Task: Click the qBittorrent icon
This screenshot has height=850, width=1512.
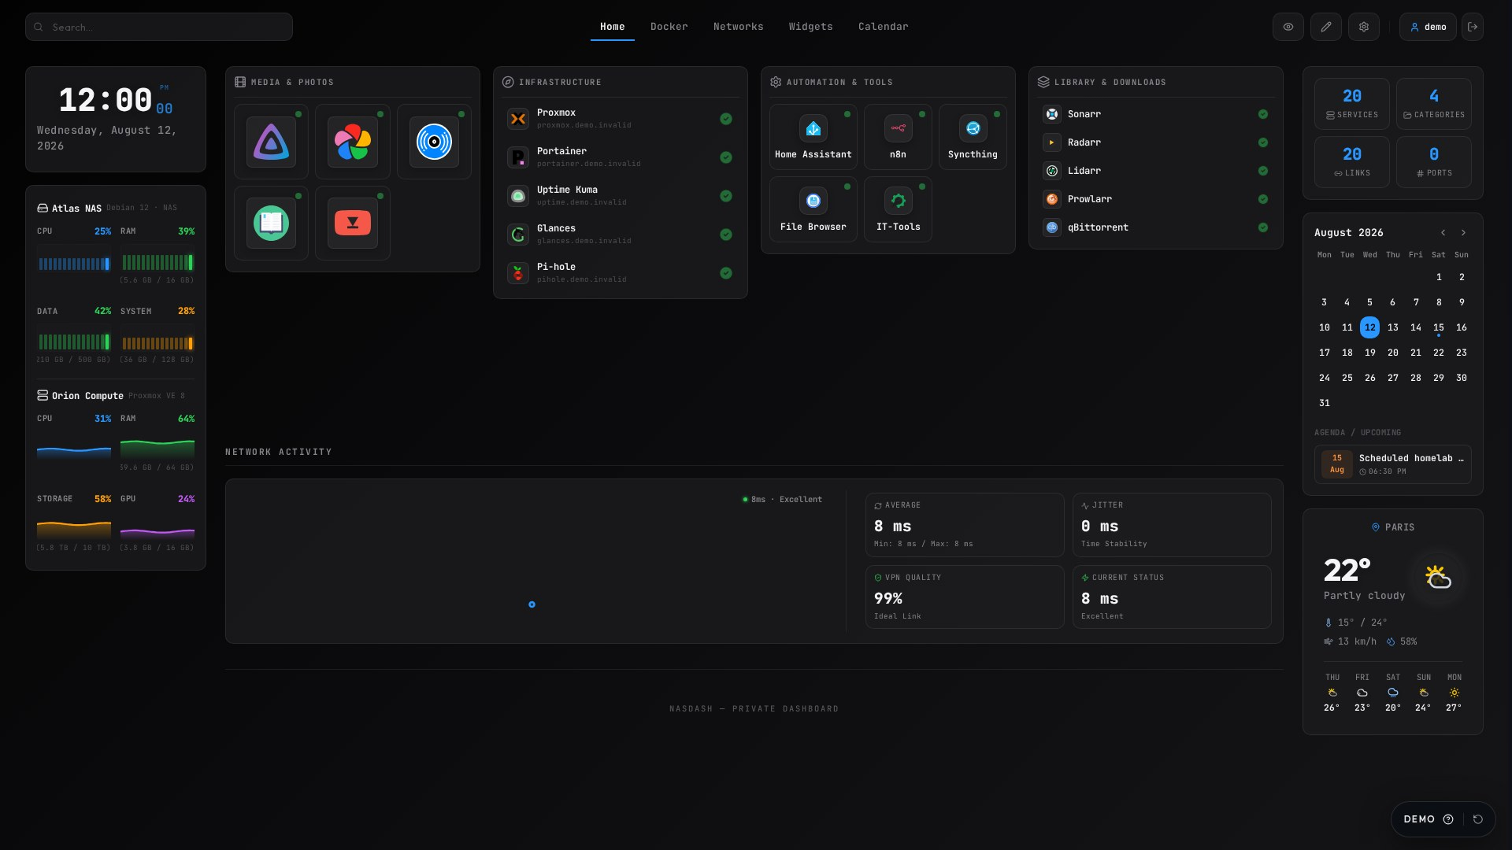Action: tap(1052, 227)
